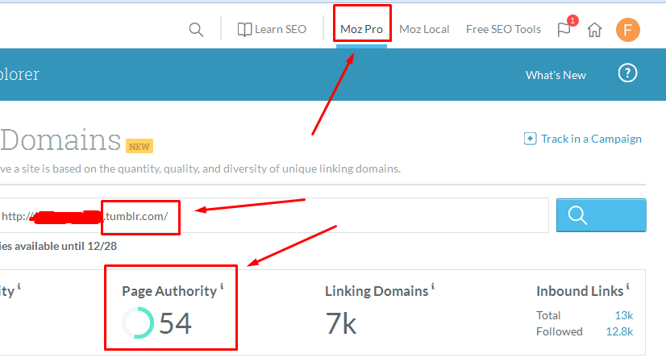Open the orange F user avatar
This screenshot has width=666, height=362.
(627, 30)
